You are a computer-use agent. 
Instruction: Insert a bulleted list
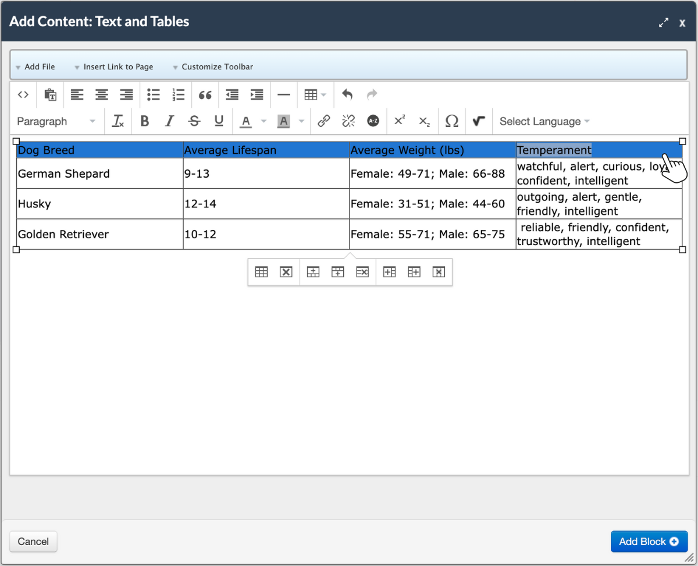tap(154, 94)
